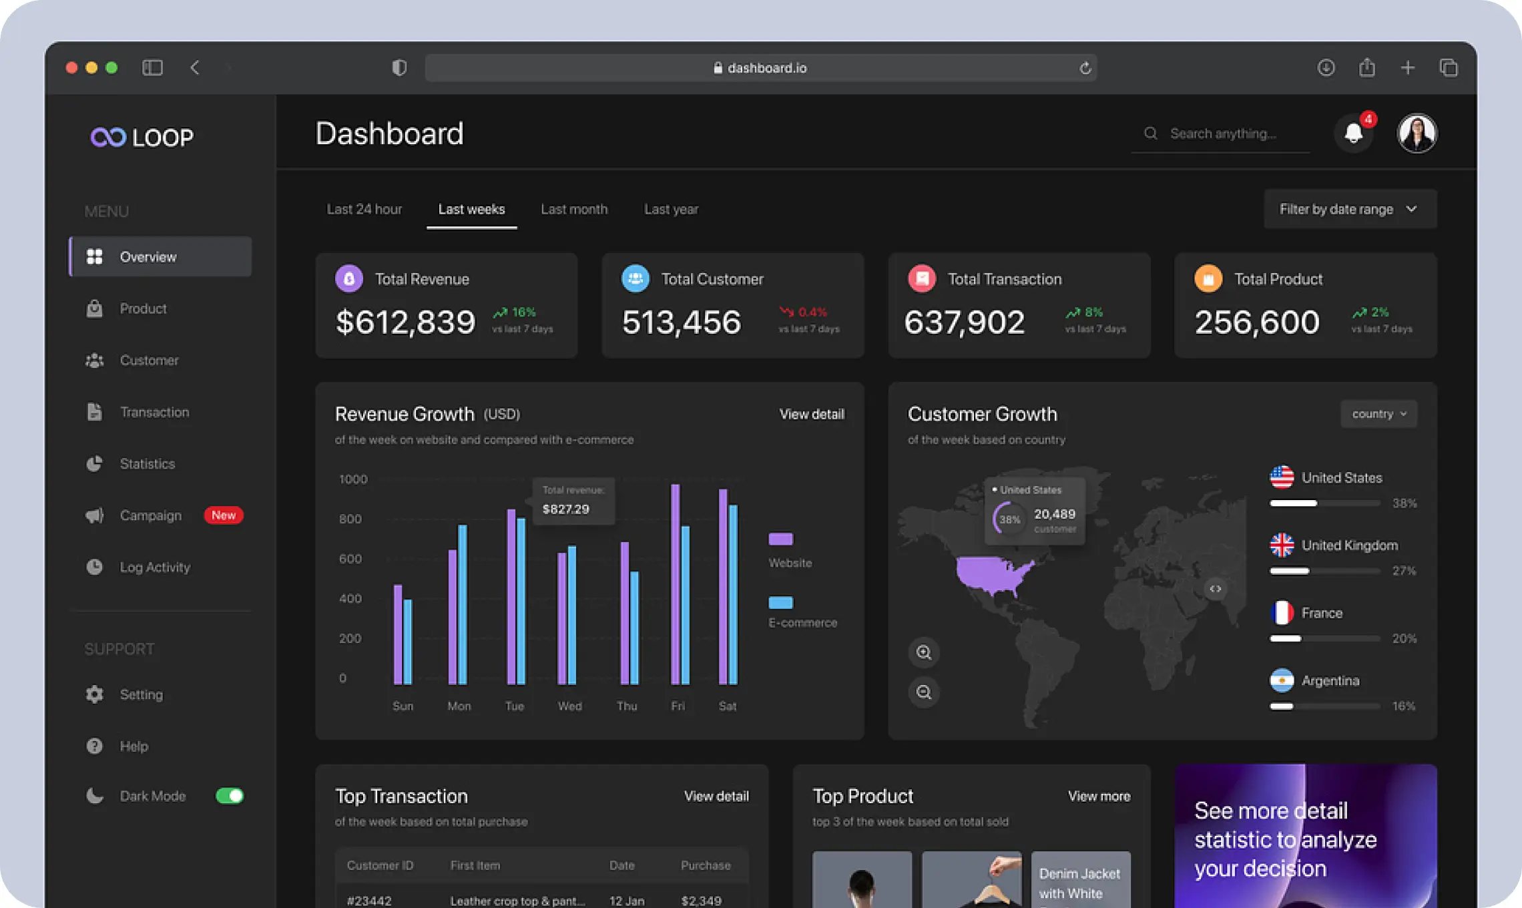Viewport: 1522px width, 908px height.
Task: Click the Setting gear icon
Action: pyautogui.click(x=94, y=694)
